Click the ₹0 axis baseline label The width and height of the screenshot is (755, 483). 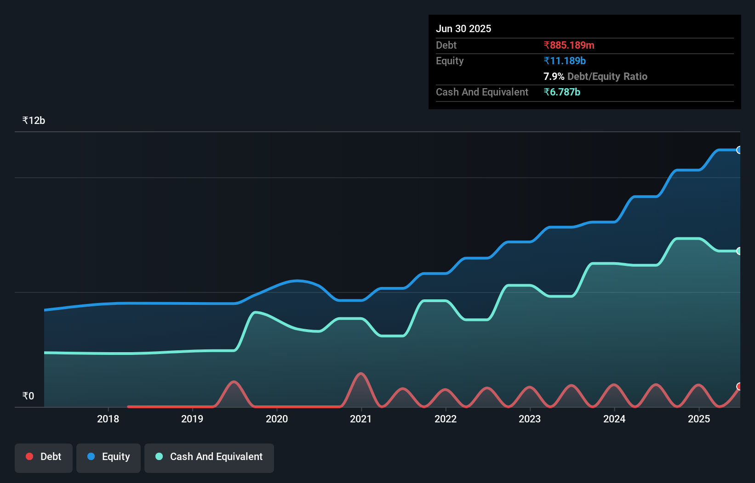28,395
